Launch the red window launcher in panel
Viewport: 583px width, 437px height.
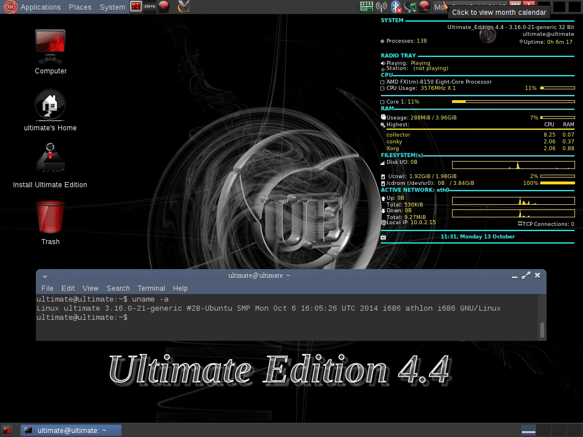coord(136,6)
